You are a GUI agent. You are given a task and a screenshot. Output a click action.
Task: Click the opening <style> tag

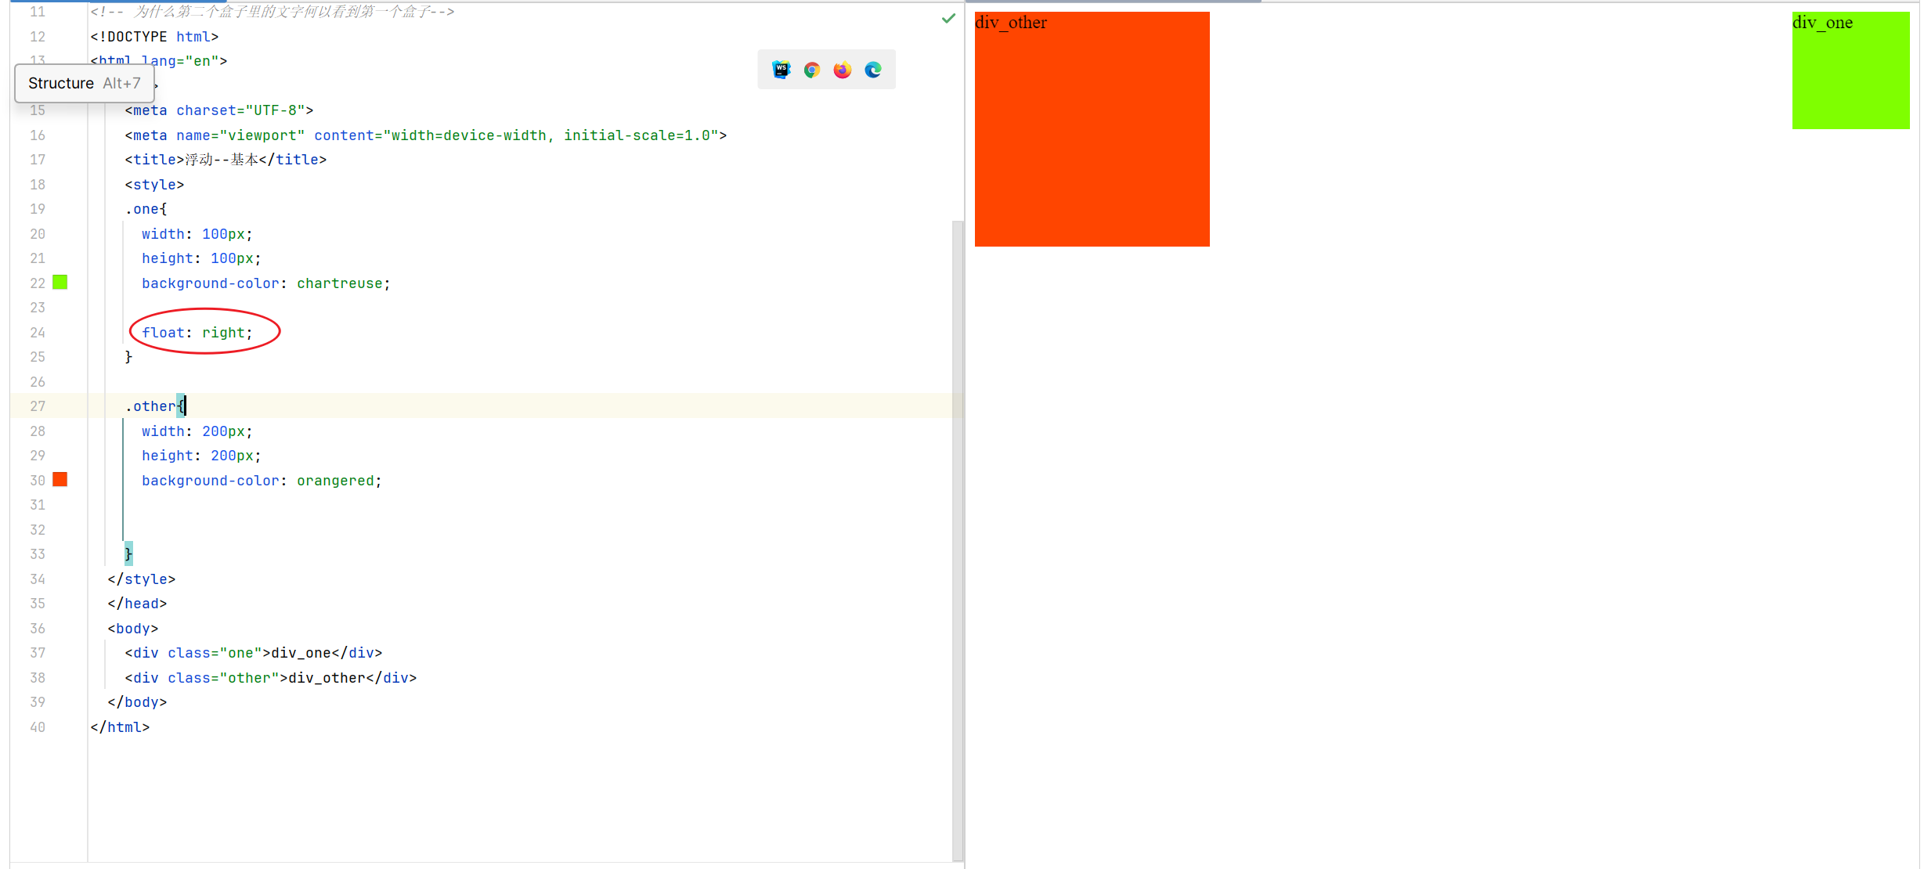point(154,185)
